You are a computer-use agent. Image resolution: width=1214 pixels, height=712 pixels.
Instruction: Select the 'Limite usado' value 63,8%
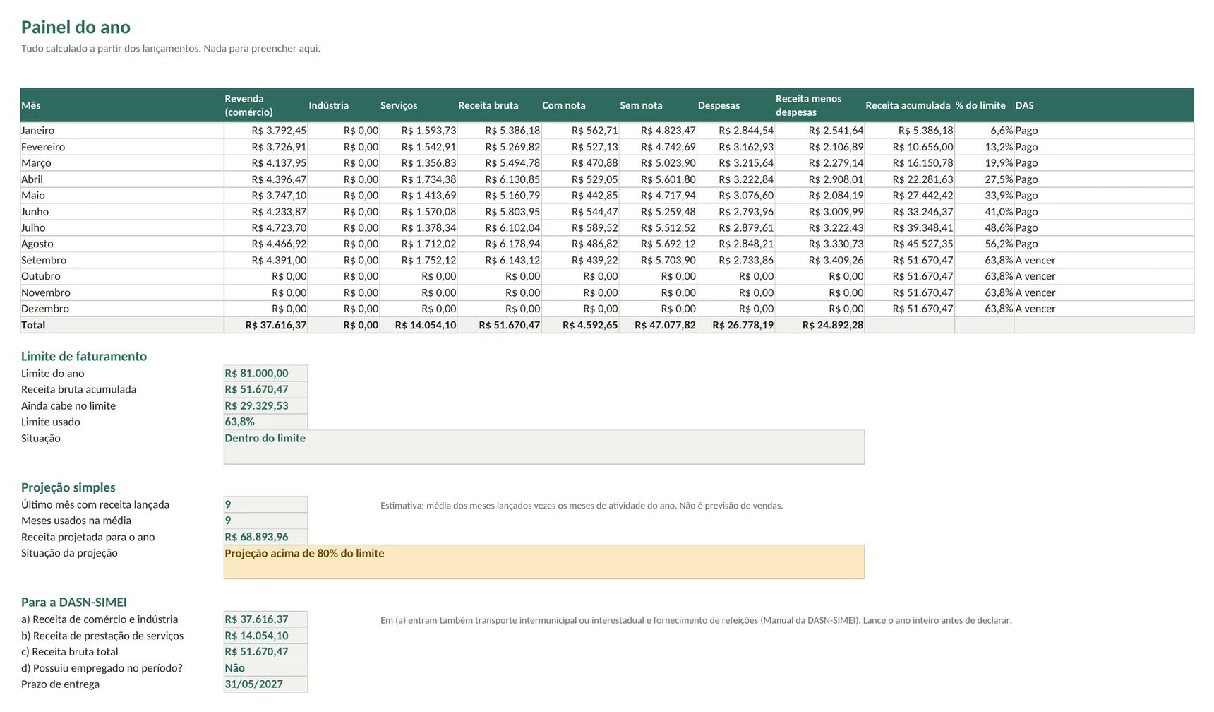(265, 422)
